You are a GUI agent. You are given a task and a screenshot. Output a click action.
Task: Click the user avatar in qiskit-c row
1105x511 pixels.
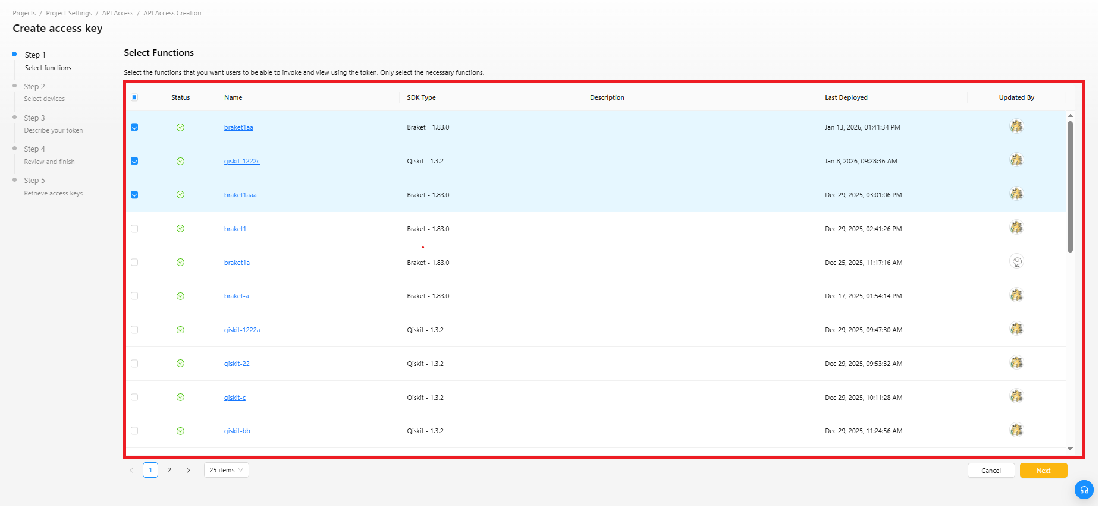[1016, 397]
